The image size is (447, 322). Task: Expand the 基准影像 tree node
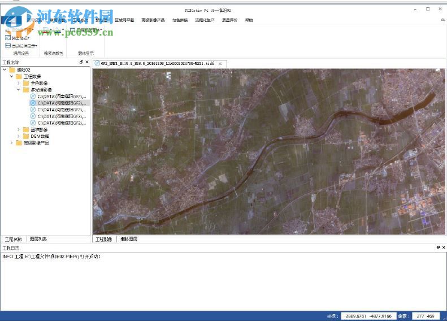tap(19, 129)
